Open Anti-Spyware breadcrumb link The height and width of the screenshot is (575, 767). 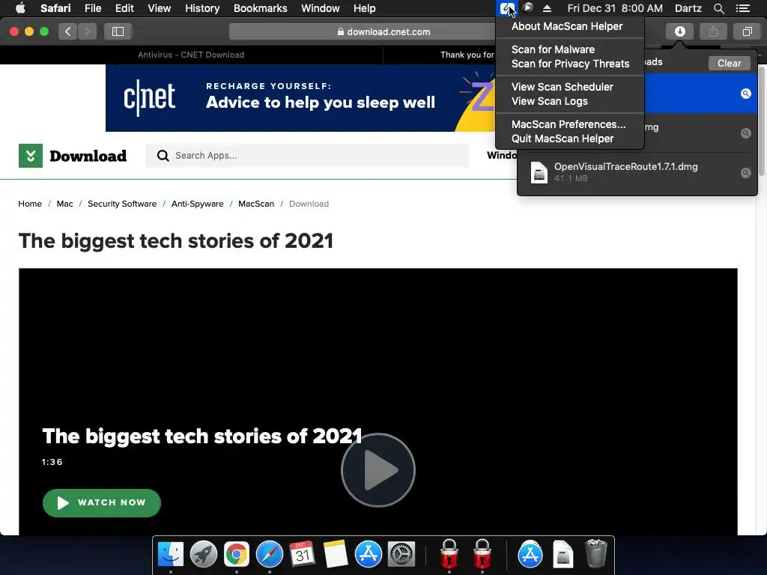[x=197, y=204]
